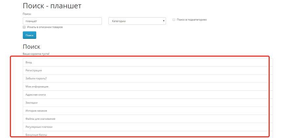The image size is (295, 138).
Task: View 'История заказов'
Action: (x=148, y=111)
